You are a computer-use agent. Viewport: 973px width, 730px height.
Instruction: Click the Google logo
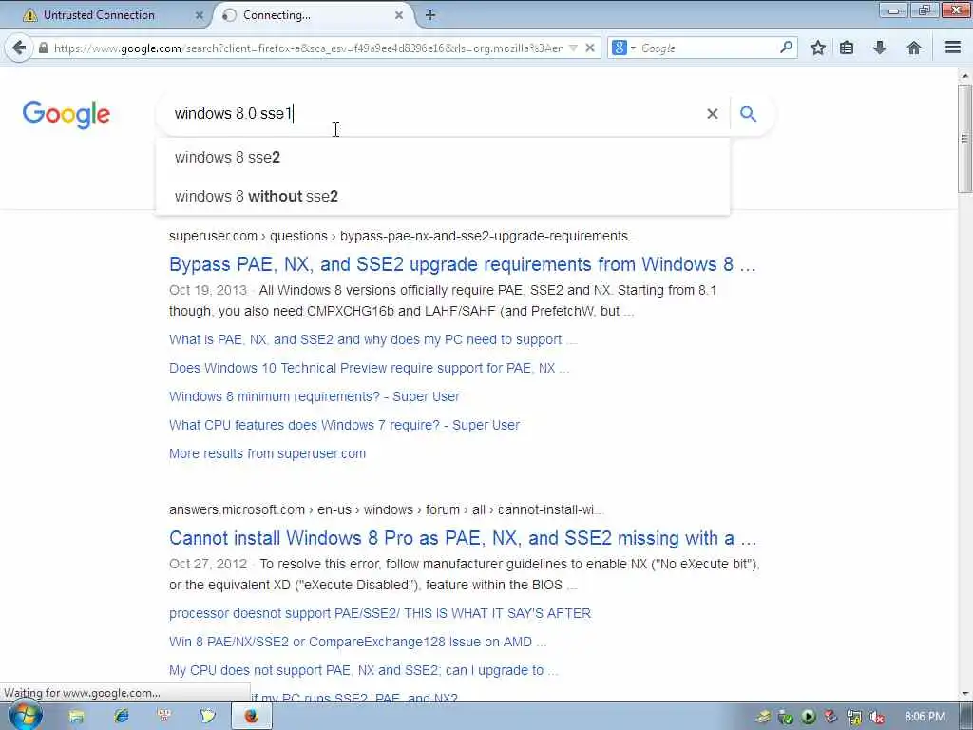[x=67, y=114]
